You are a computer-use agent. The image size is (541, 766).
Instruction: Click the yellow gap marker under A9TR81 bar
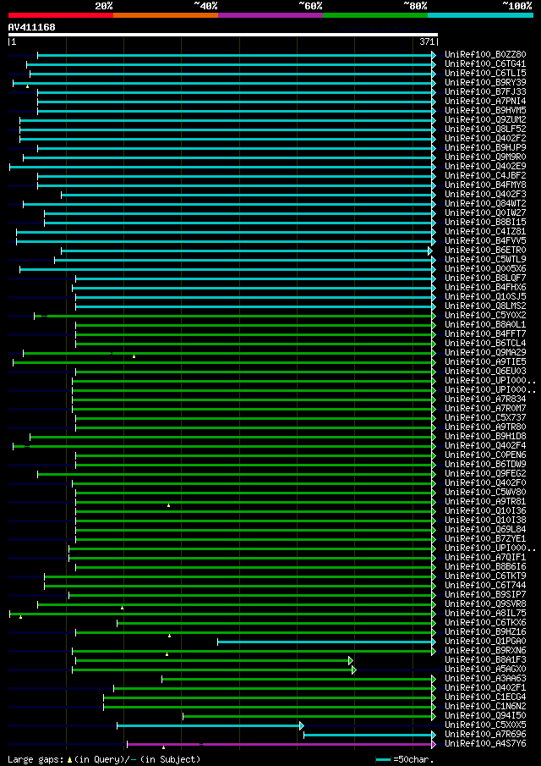pyautogui.click(x=168, y=505)
